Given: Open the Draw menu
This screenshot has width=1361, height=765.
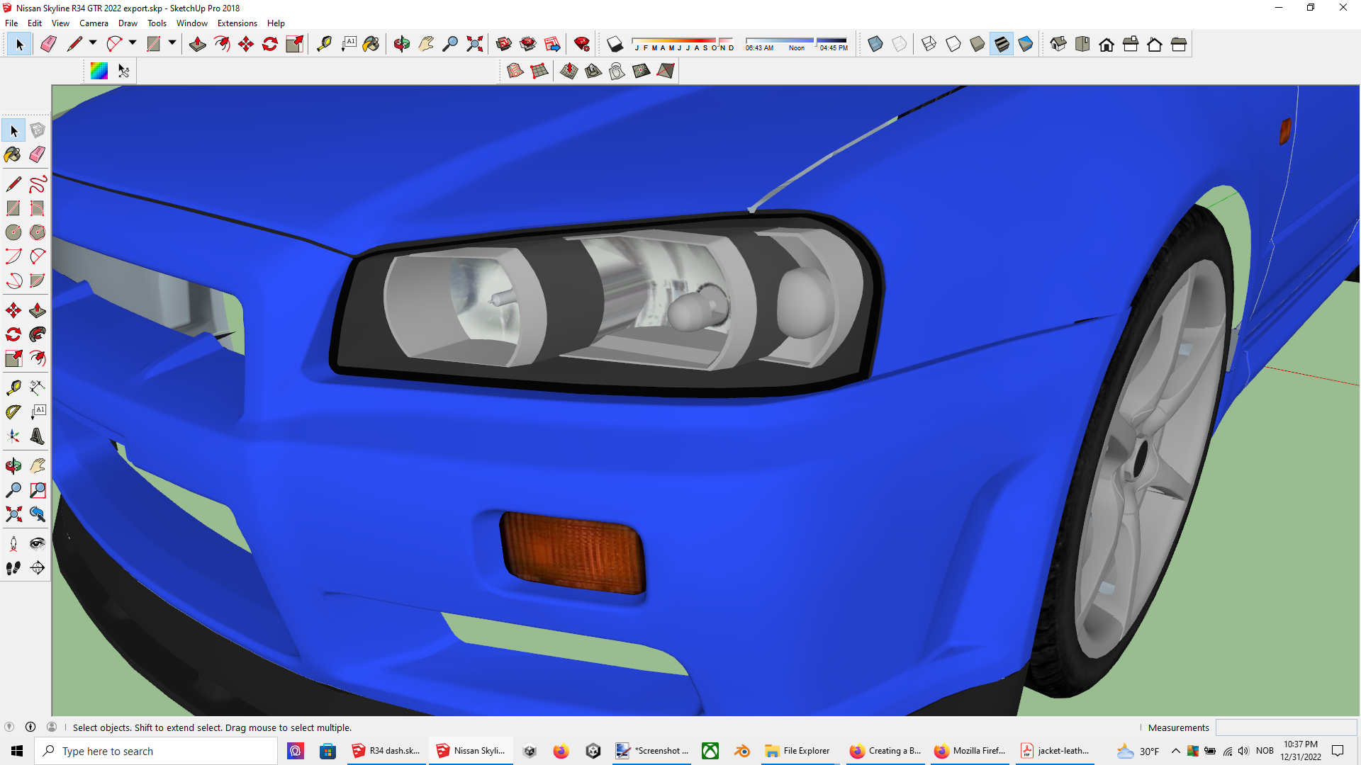Looking at the screenshot, I should (x=128, y=23).
